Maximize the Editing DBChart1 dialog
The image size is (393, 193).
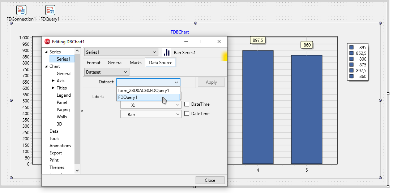click(x=202, y=41)
